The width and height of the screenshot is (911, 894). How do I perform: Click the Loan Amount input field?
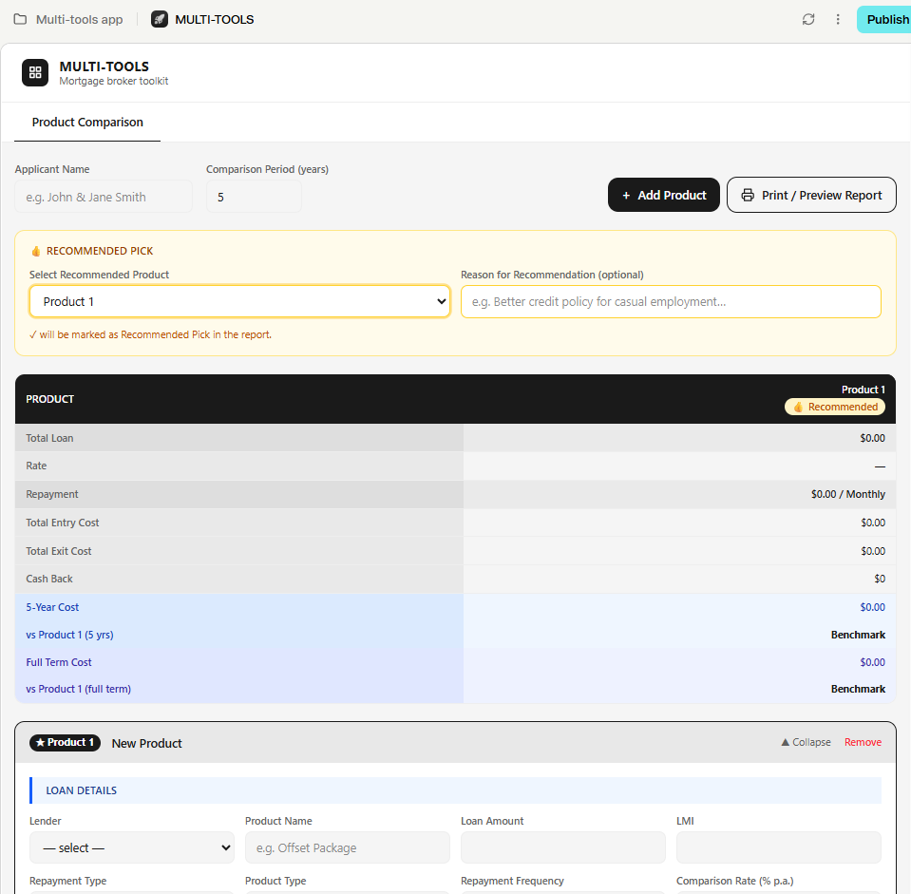(563, 847)
